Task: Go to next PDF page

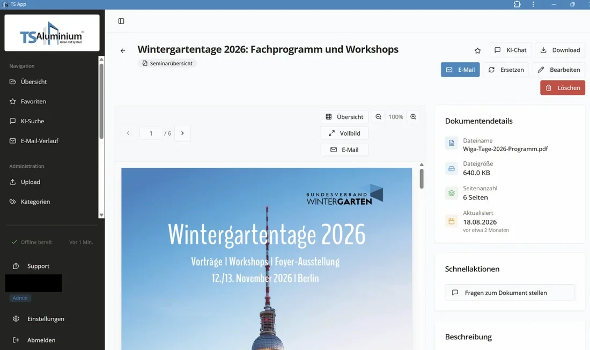Action: click(182, 133)
